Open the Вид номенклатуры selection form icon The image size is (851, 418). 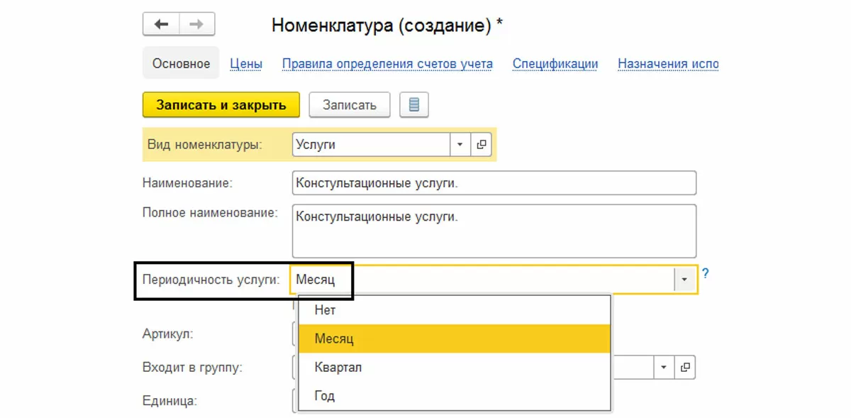(482, 145)
